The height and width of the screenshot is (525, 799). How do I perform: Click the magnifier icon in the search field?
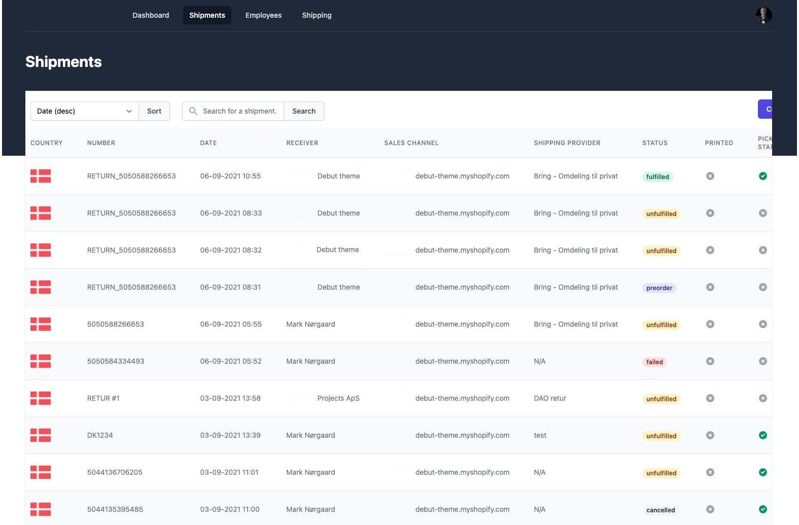coord(193,111)
